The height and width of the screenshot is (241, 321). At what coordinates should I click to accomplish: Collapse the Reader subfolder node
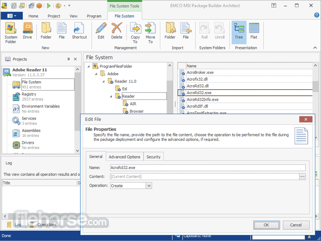tap(111, 96)
